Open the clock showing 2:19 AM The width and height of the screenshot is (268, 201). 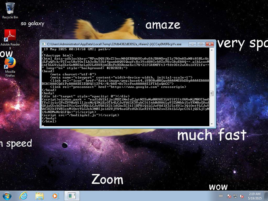pyautogui.click(x=255, y=196)
